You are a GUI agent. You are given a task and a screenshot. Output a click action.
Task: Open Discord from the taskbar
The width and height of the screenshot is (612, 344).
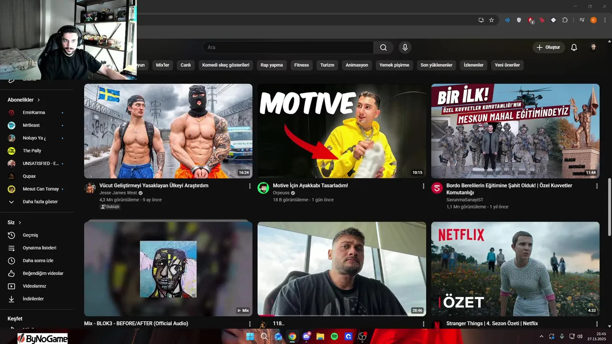coord(306,336)
